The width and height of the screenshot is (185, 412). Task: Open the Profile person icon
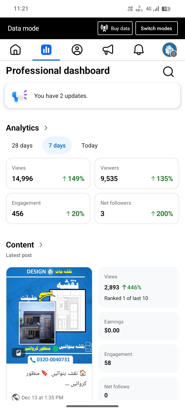[x=77, y=50]
